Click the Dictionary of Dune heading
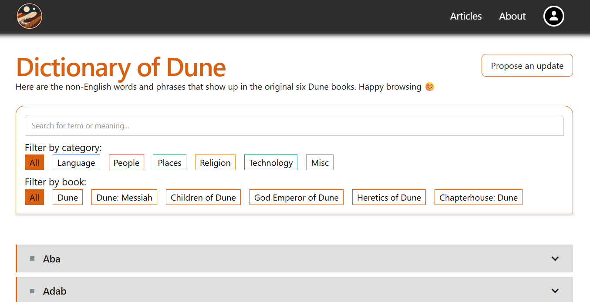Viewport: 590px width, 302px height. [x=121, y=67]
